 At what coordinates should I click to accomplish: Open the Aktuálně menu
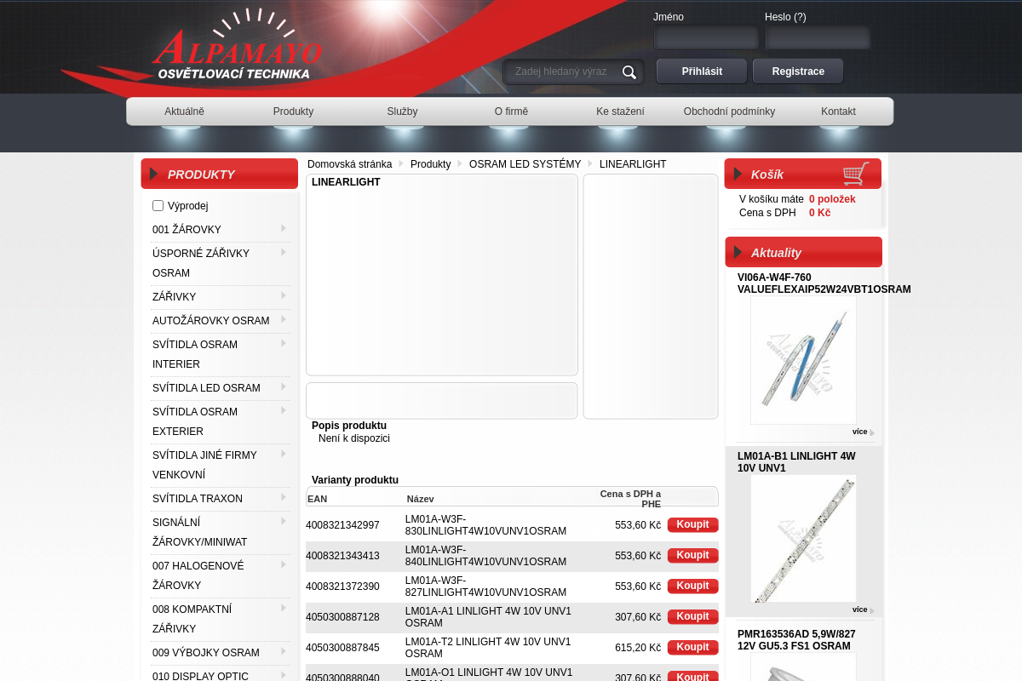pos(184,112)
